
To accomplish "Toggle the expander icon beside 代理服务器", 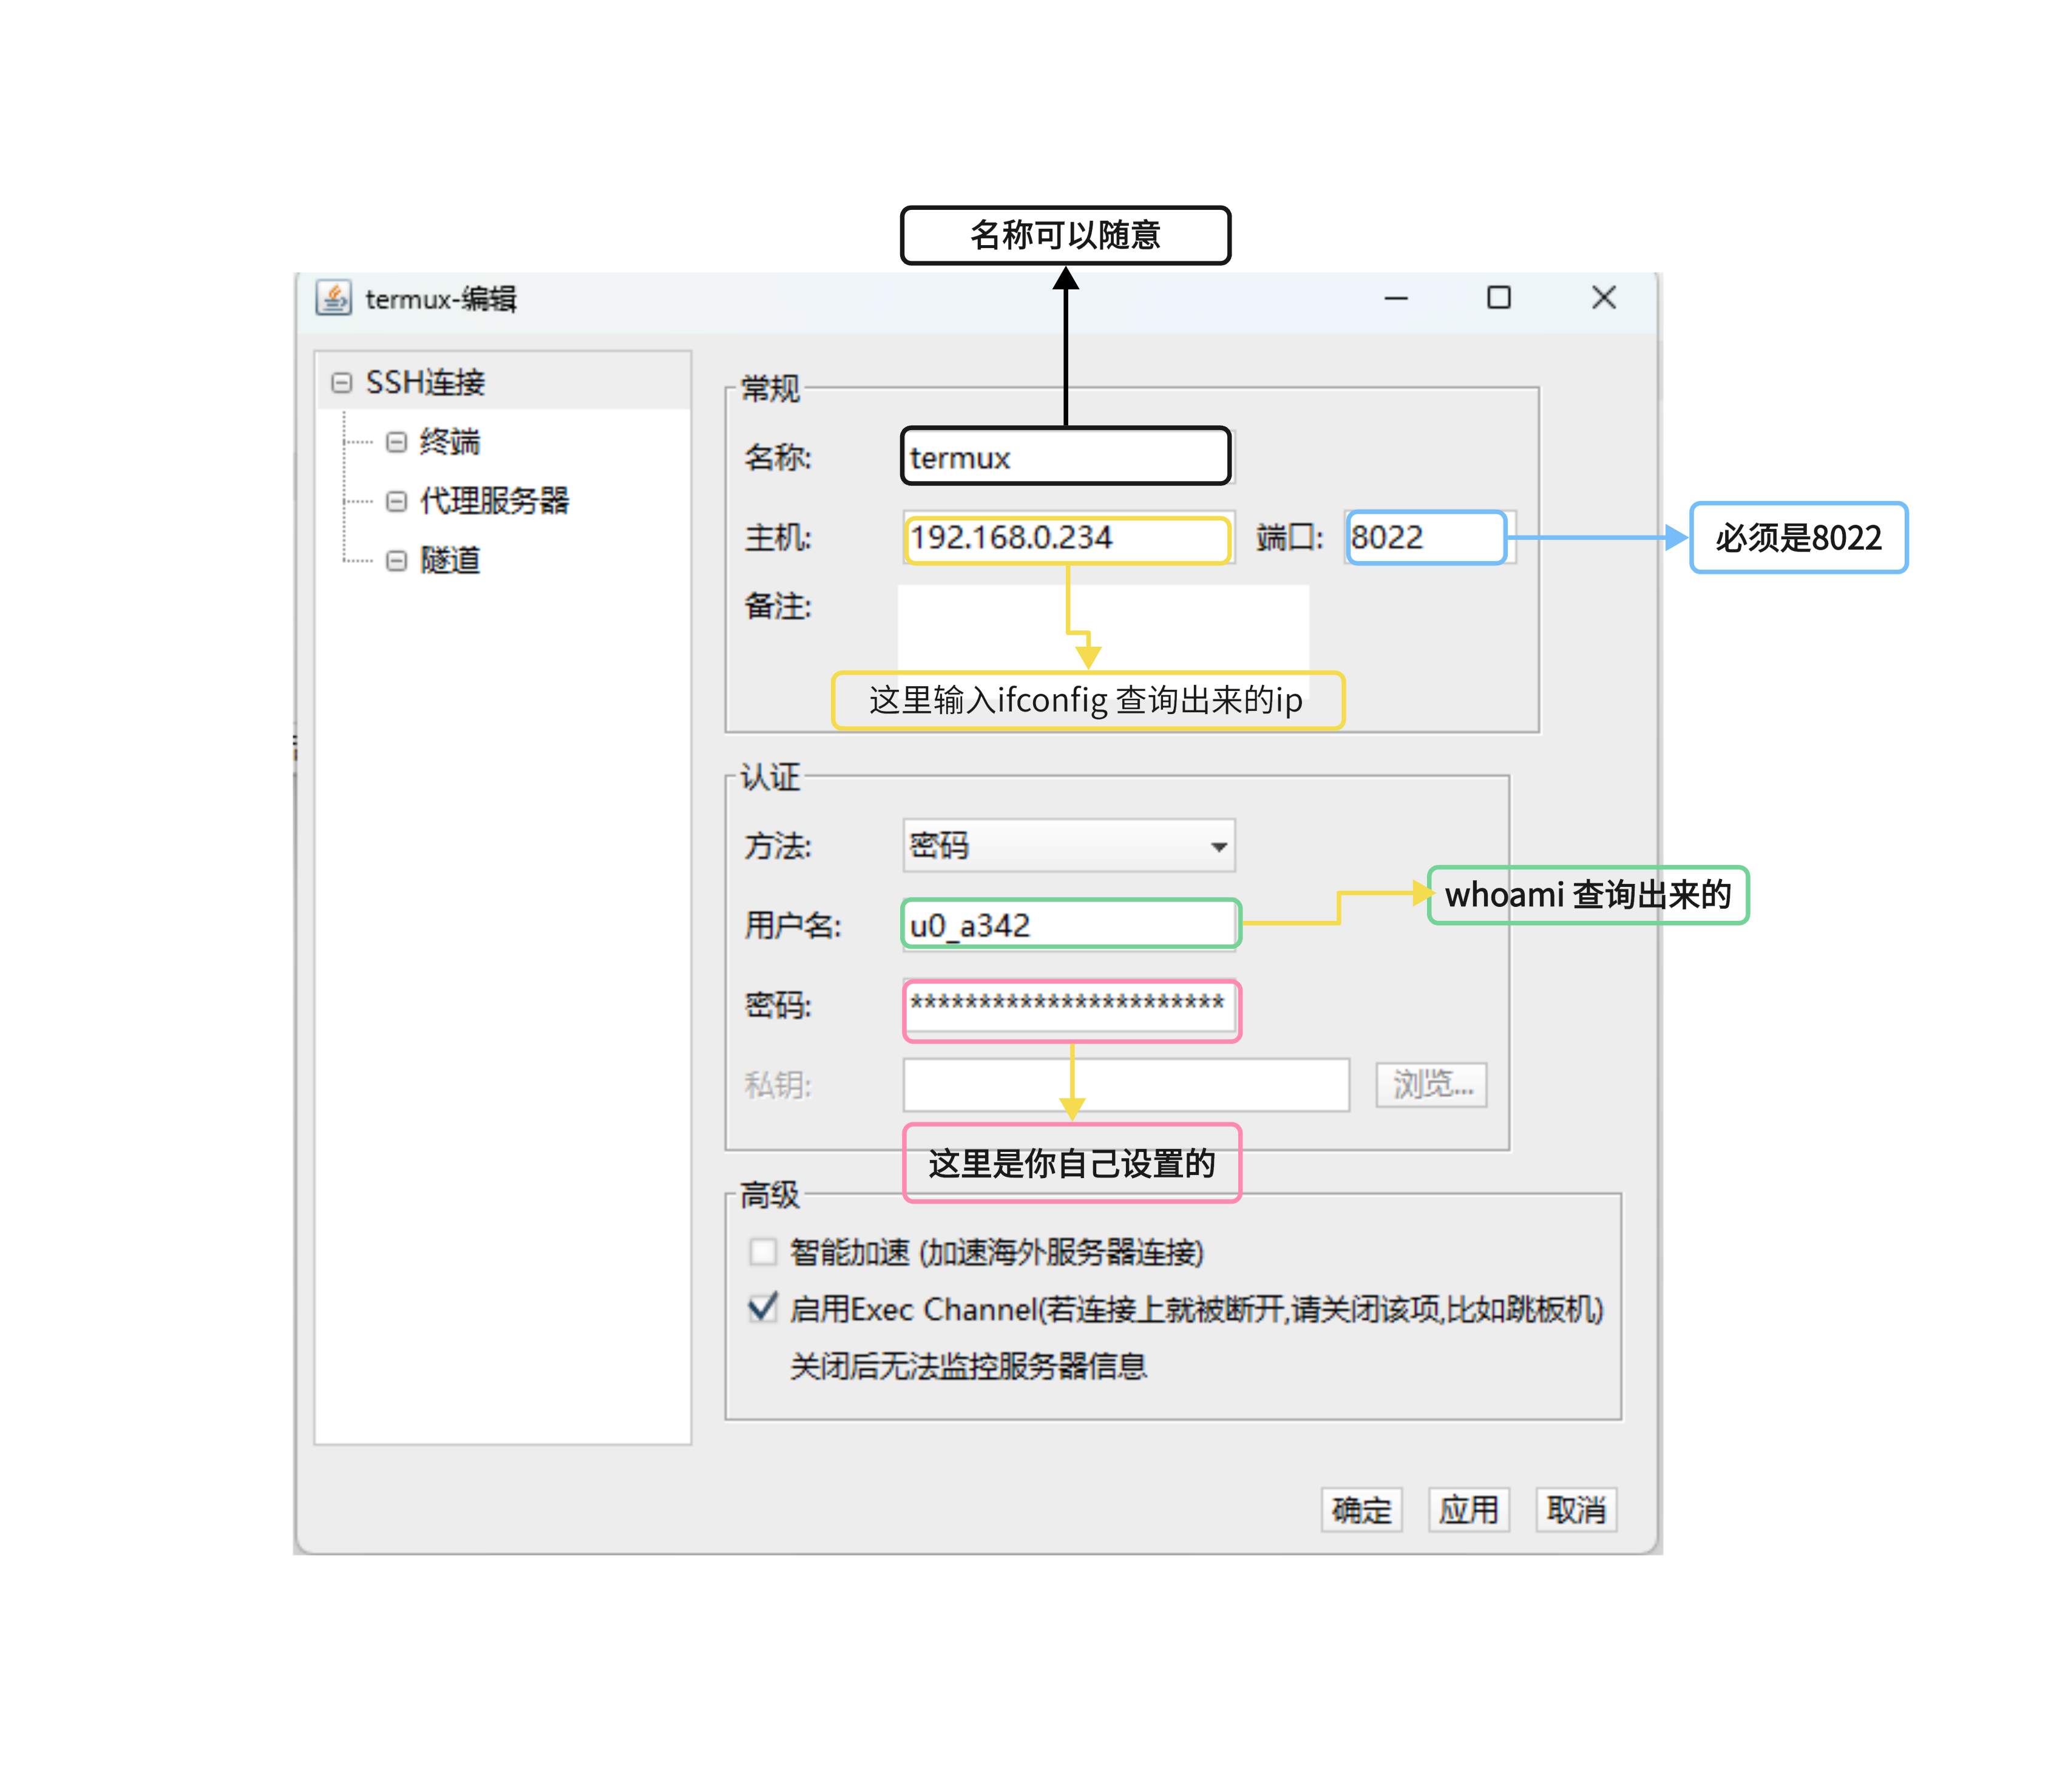I will tap(396, 501).
